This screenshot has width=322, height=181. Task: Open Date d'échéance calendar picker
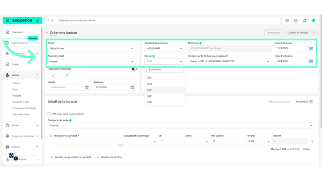tap(311, 61)
